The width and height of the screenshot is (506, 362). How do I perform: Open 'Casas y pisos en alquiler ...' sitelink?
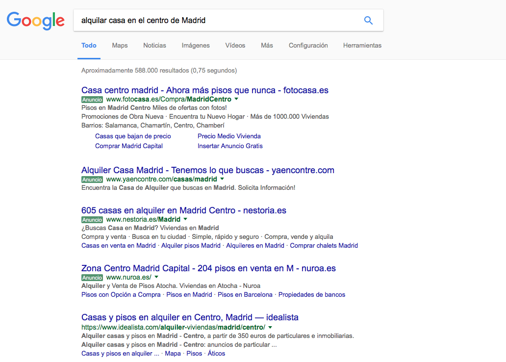(x=120, y=353)
